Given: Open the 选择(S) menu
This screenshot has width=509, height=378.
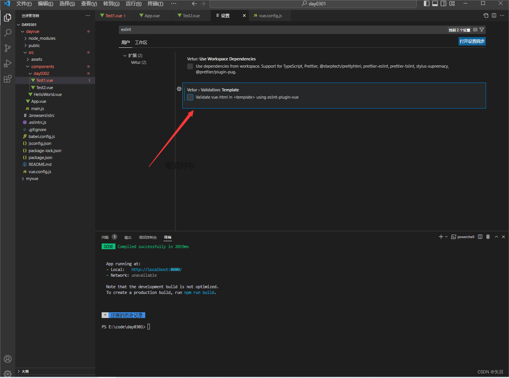Looking at the screenshot, I should [67, 3].
